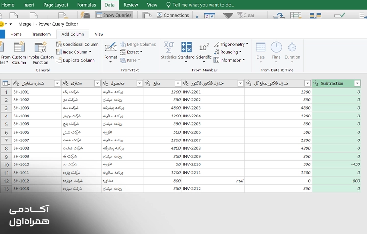This screenshot has height=234, width=367.
Task: Open Excel Formulas tab
Action: [x=86, y=5]
